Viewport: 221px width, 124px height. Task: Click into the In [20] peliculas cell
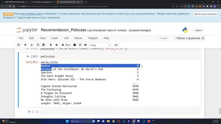120,56
